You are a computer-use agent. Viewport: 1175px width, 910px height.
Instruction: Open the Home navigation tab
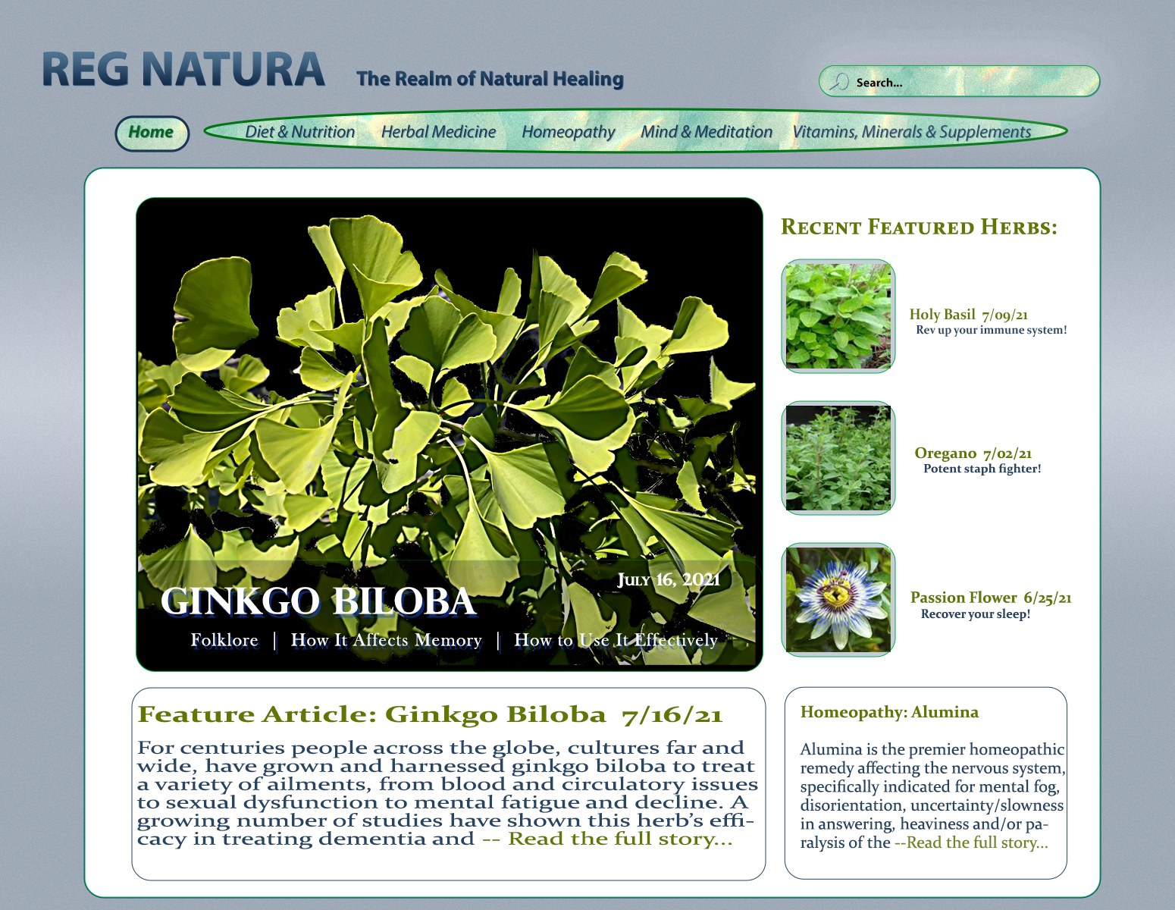tap(152, 133)
